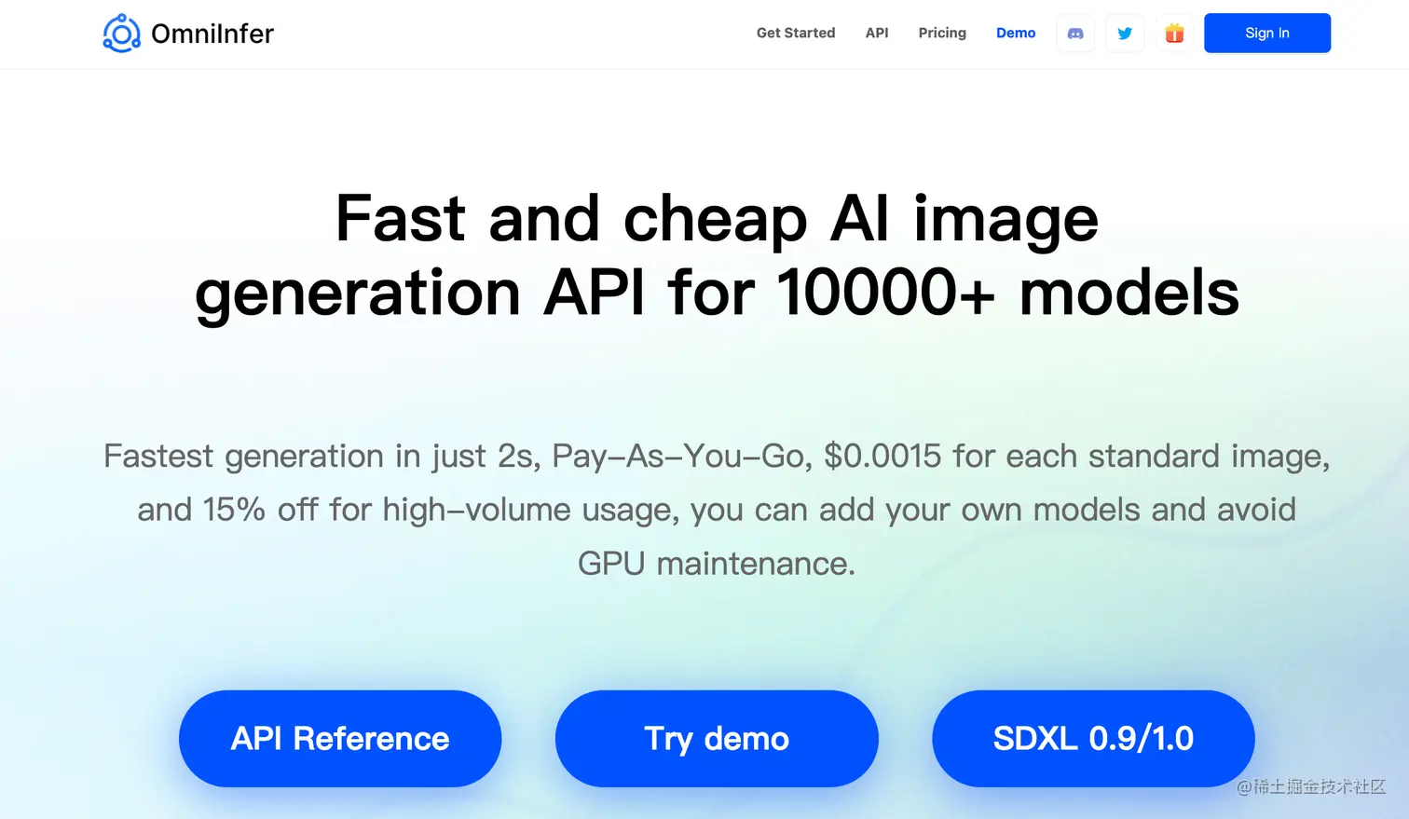Open the API Reference button

pos(340,739)
